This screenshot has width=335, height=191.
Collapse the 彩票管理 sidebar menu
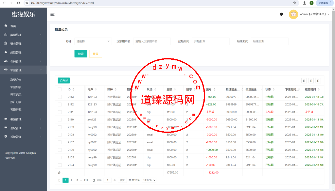pyautogui.click(x=24, y=70)
